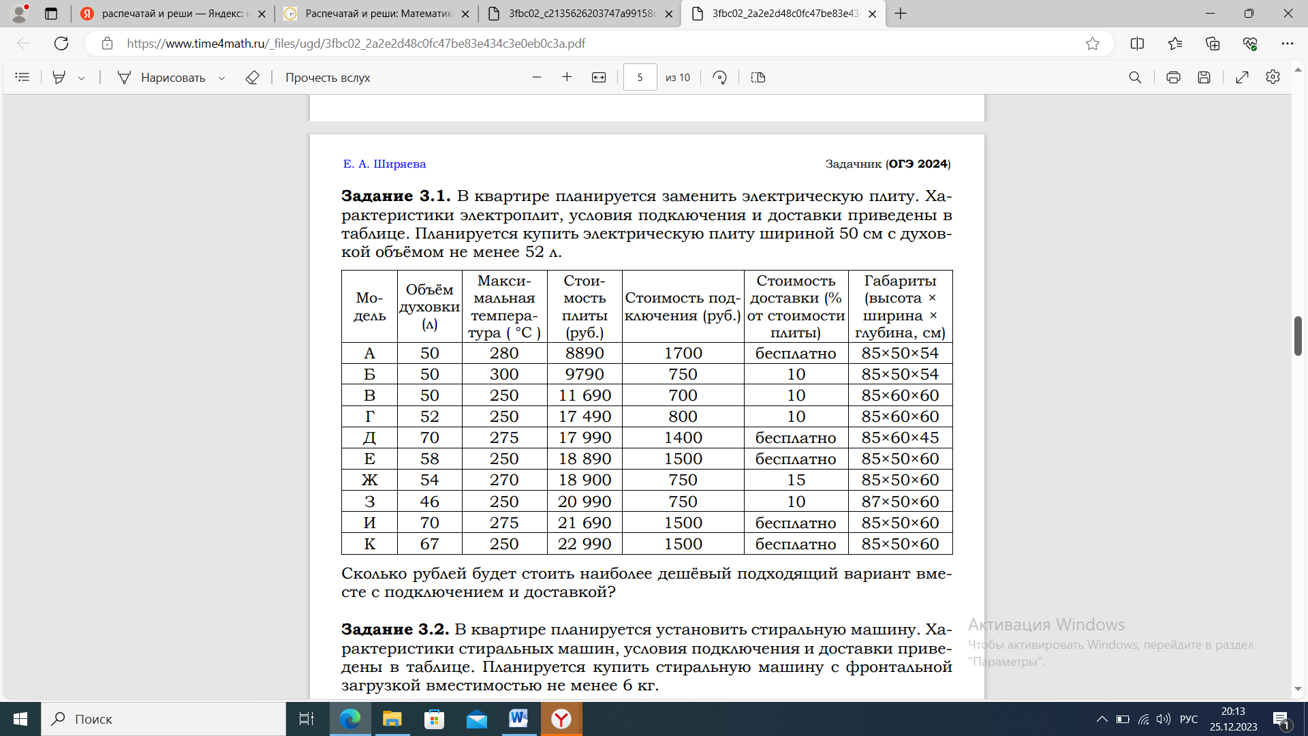Click the address bar URL
The image size is (1308, 736).
pos(356,44)
